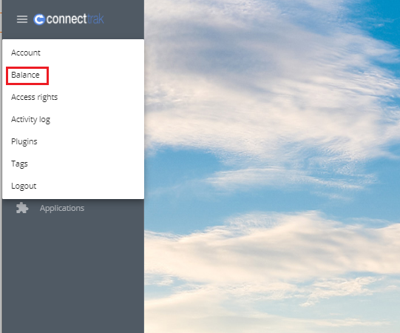Choose Logout to sign out
400x333 pixels.
[24, 186]
